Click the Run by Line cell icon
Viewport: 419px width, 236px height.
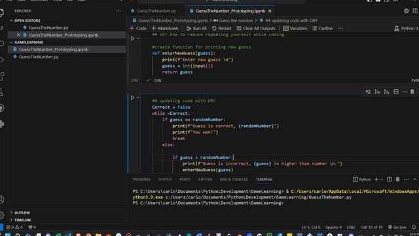[368, 92]
